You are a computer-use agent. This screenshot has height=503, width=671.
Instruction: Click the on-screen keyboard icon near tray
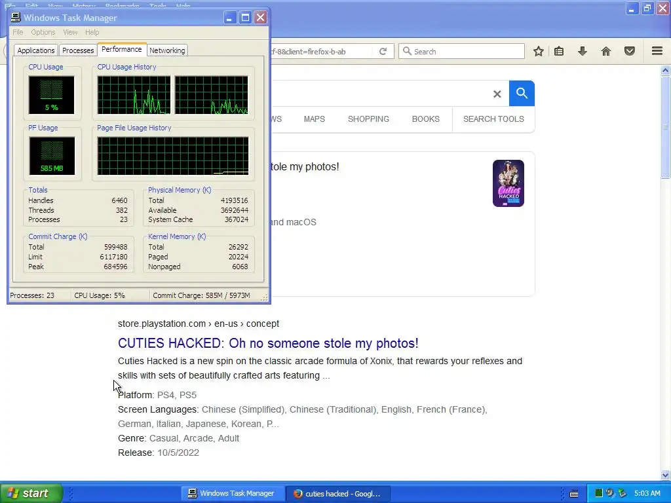(574, 494)
